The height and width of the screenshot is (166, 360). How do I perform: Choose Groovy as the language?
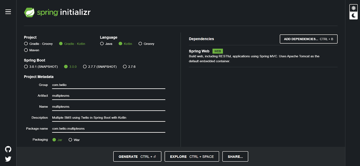point(147,44)
